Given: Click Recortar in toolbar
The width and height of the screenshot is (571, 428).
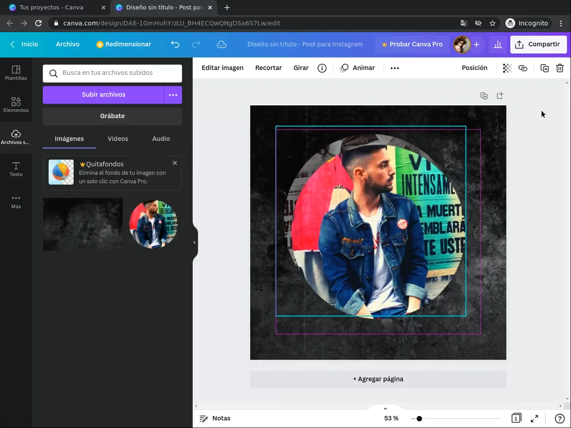Looking at the screenshot, I should (269, 68).
